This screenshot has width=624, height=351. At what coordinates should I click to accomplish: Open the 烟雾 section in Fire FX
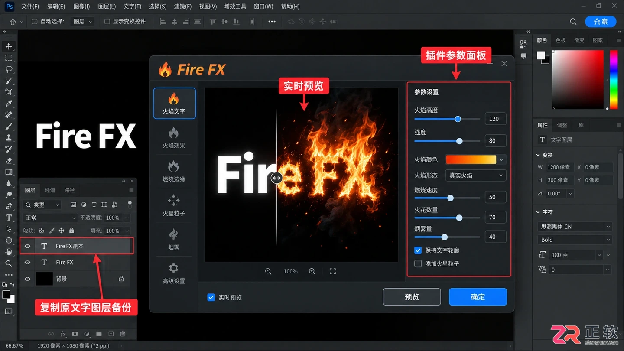(x=174, y=239)
